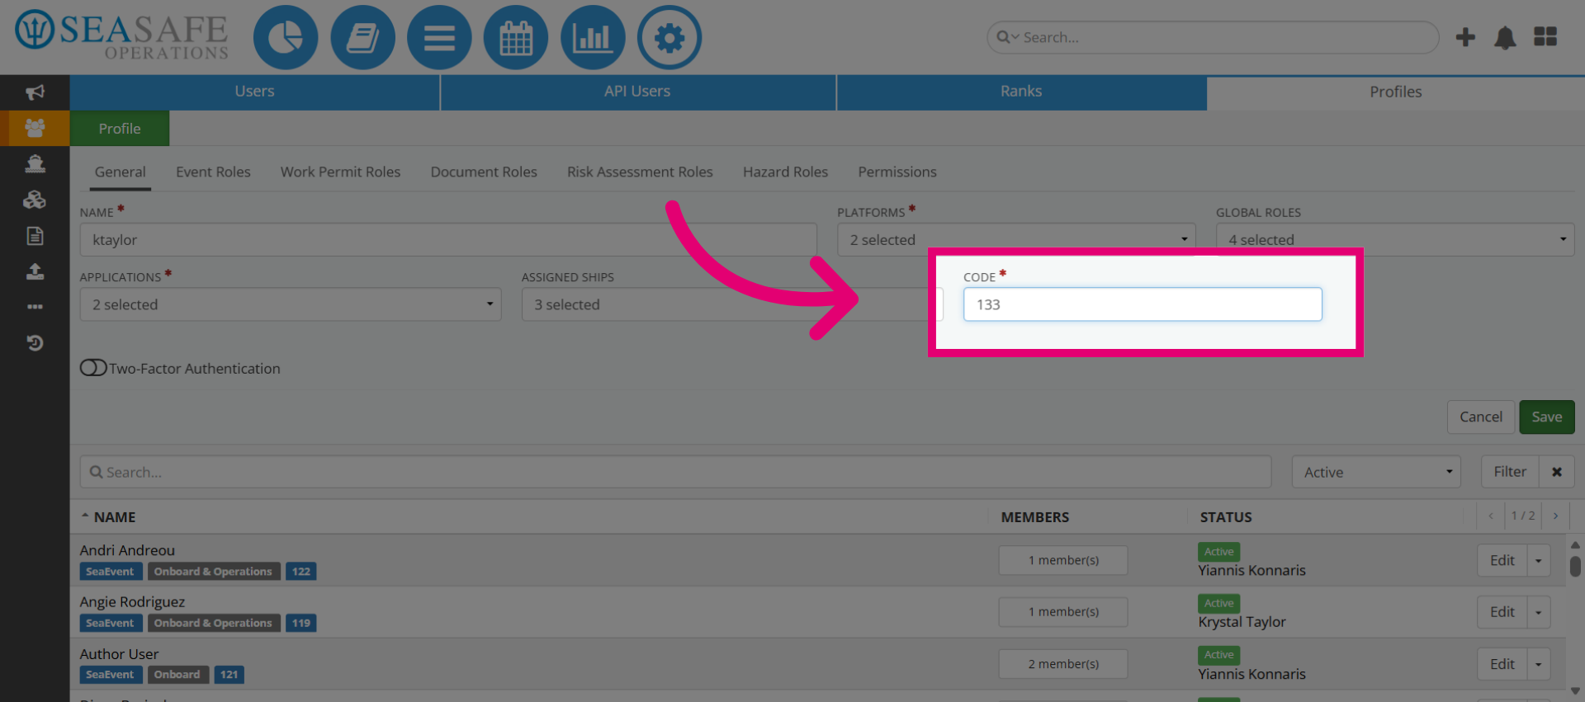1585x702 pixels.
Task: Switch to the Ranks tab
Action: click(x=1021, y=92)
